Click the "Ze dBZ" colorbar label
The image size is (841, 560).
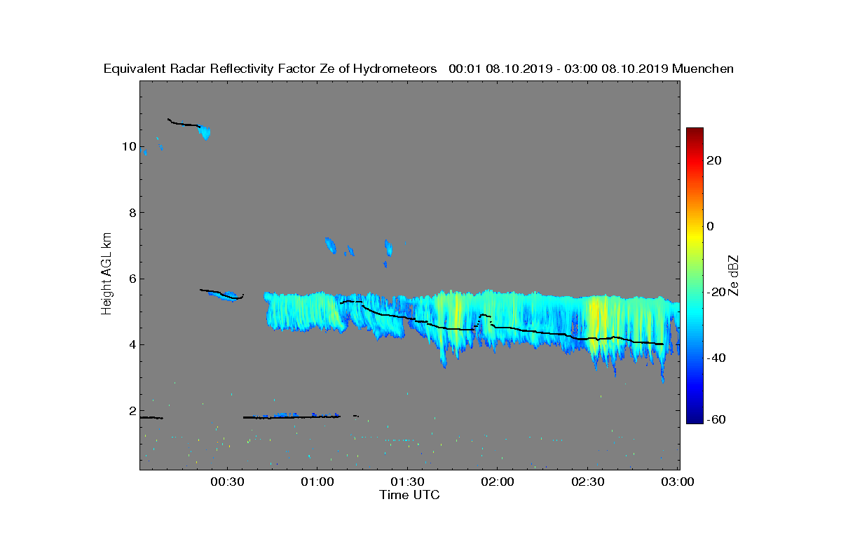tap(734, 274)
